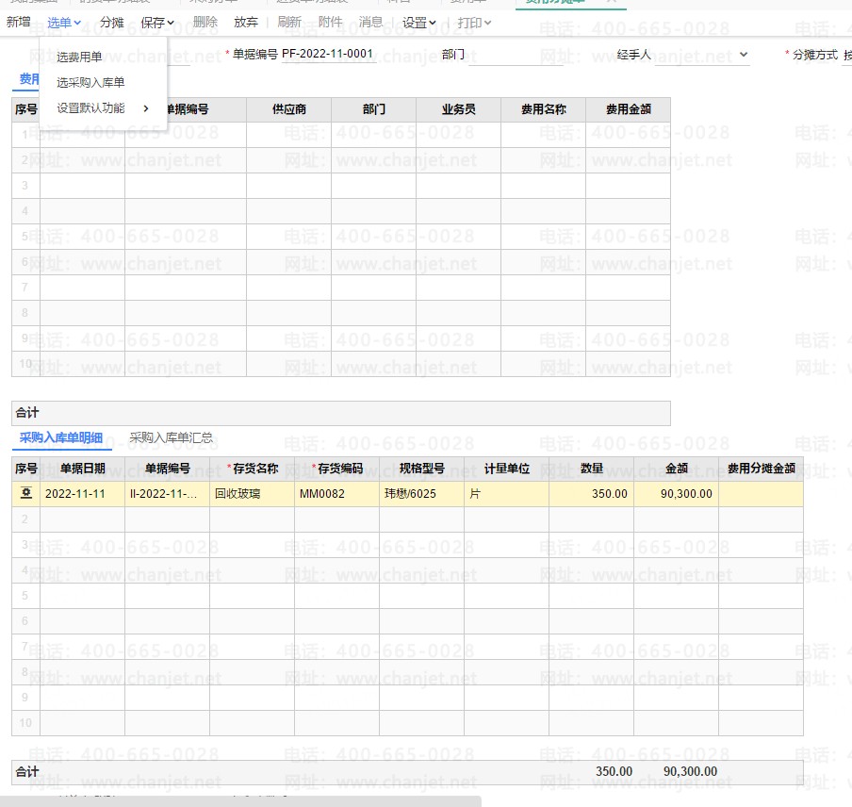Open the 经手人 dropdown arrow
The width and height of the screenshot is (852, 807).
point(744,56)
